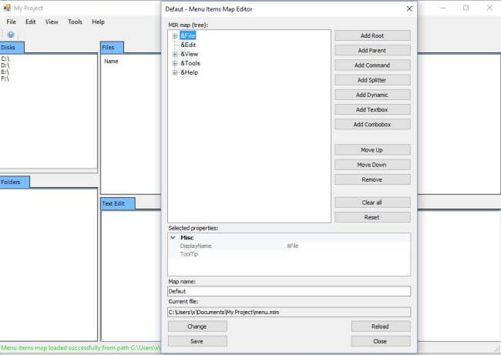Screen dimensions: 501x355
Task: Expand the &Help tree node
Action: click(x=175, y=73)
